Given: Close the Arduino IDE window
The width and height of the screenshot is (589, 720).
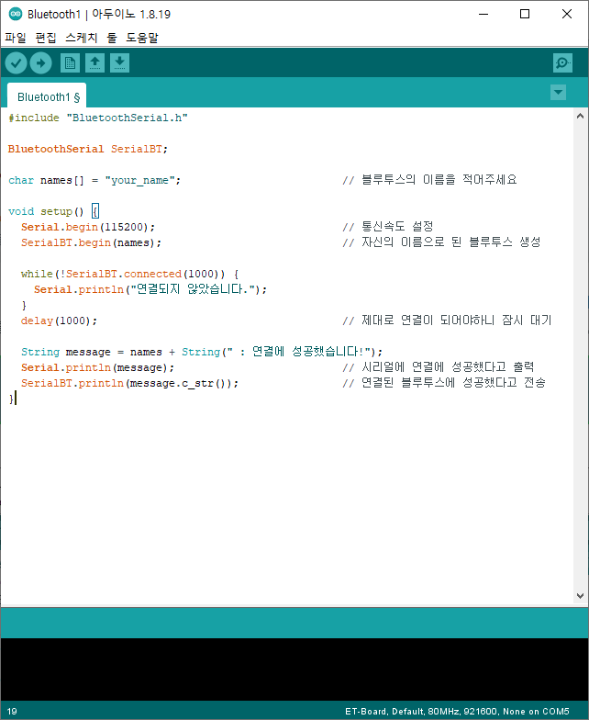Looking at the screenshot, I should (567, 15).
